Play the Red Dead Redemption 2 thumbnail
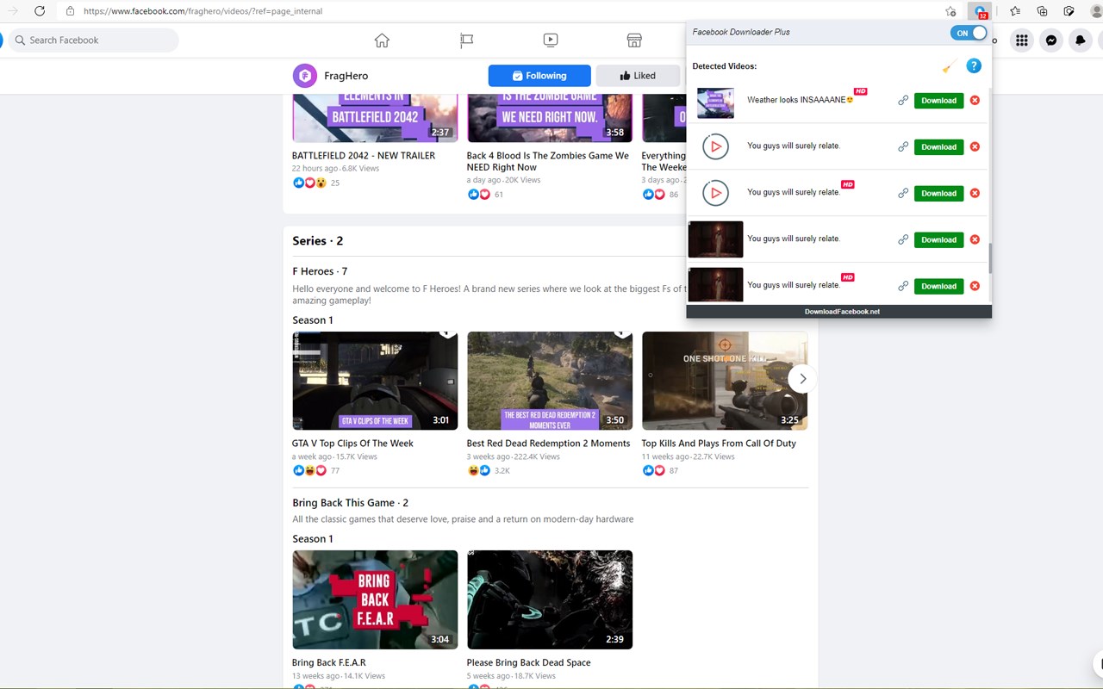 click(550, 381)
